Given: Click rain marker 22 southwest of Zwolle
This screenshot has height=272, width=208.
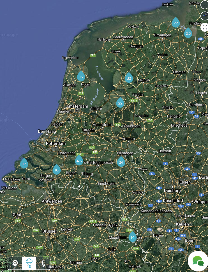Looking at the screenshot, I should 120,103.
